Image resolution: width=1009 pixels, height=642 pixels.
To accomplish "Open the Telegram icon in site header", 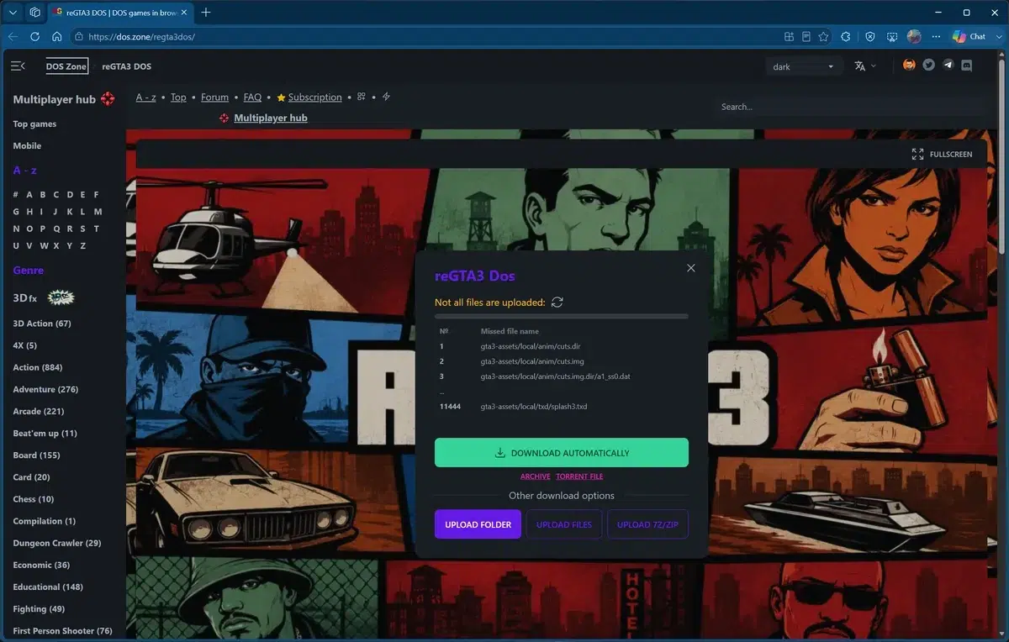I will pos(948,65).
